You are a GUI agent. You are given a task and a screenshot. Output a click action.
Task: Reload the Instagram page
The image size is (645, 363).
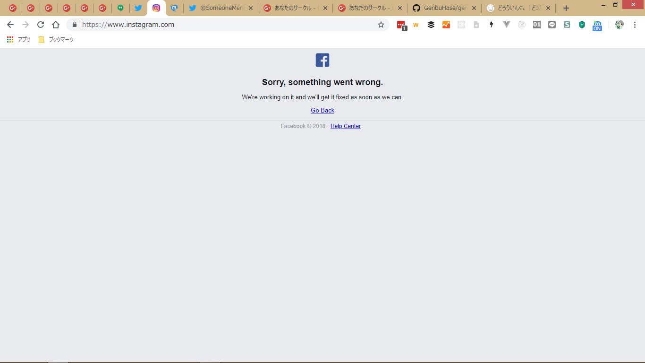(41, 25)
